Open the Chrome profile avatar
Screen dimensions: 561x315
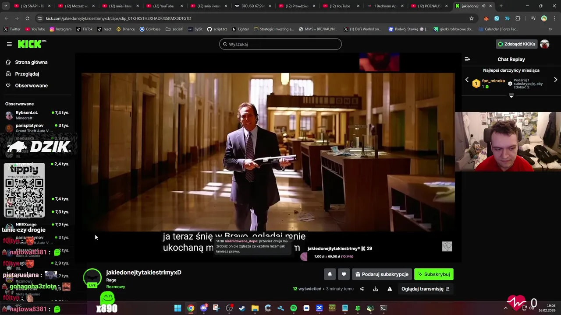click(x=544, y=18)
